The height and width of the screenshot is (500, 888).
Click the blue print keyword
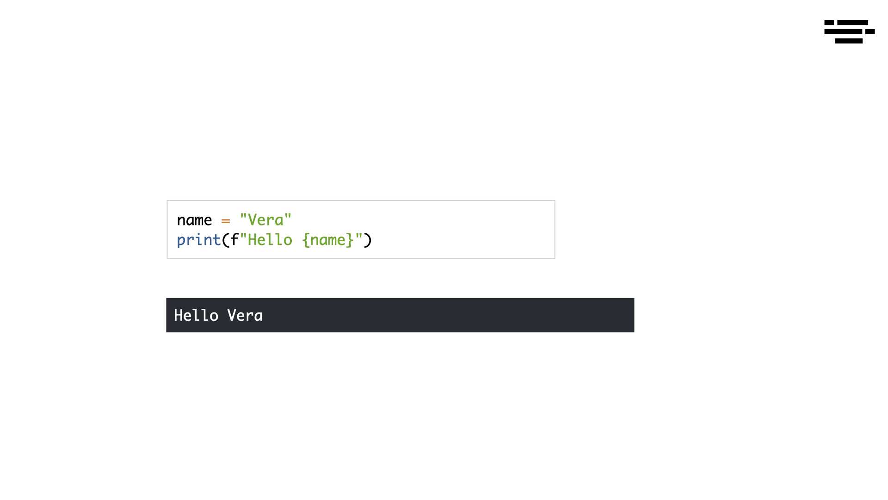[x=199, y=240]
